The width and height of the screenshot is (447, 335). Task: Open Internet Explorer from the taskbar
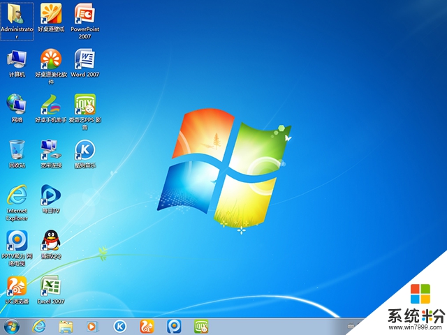tap(39, 326)
